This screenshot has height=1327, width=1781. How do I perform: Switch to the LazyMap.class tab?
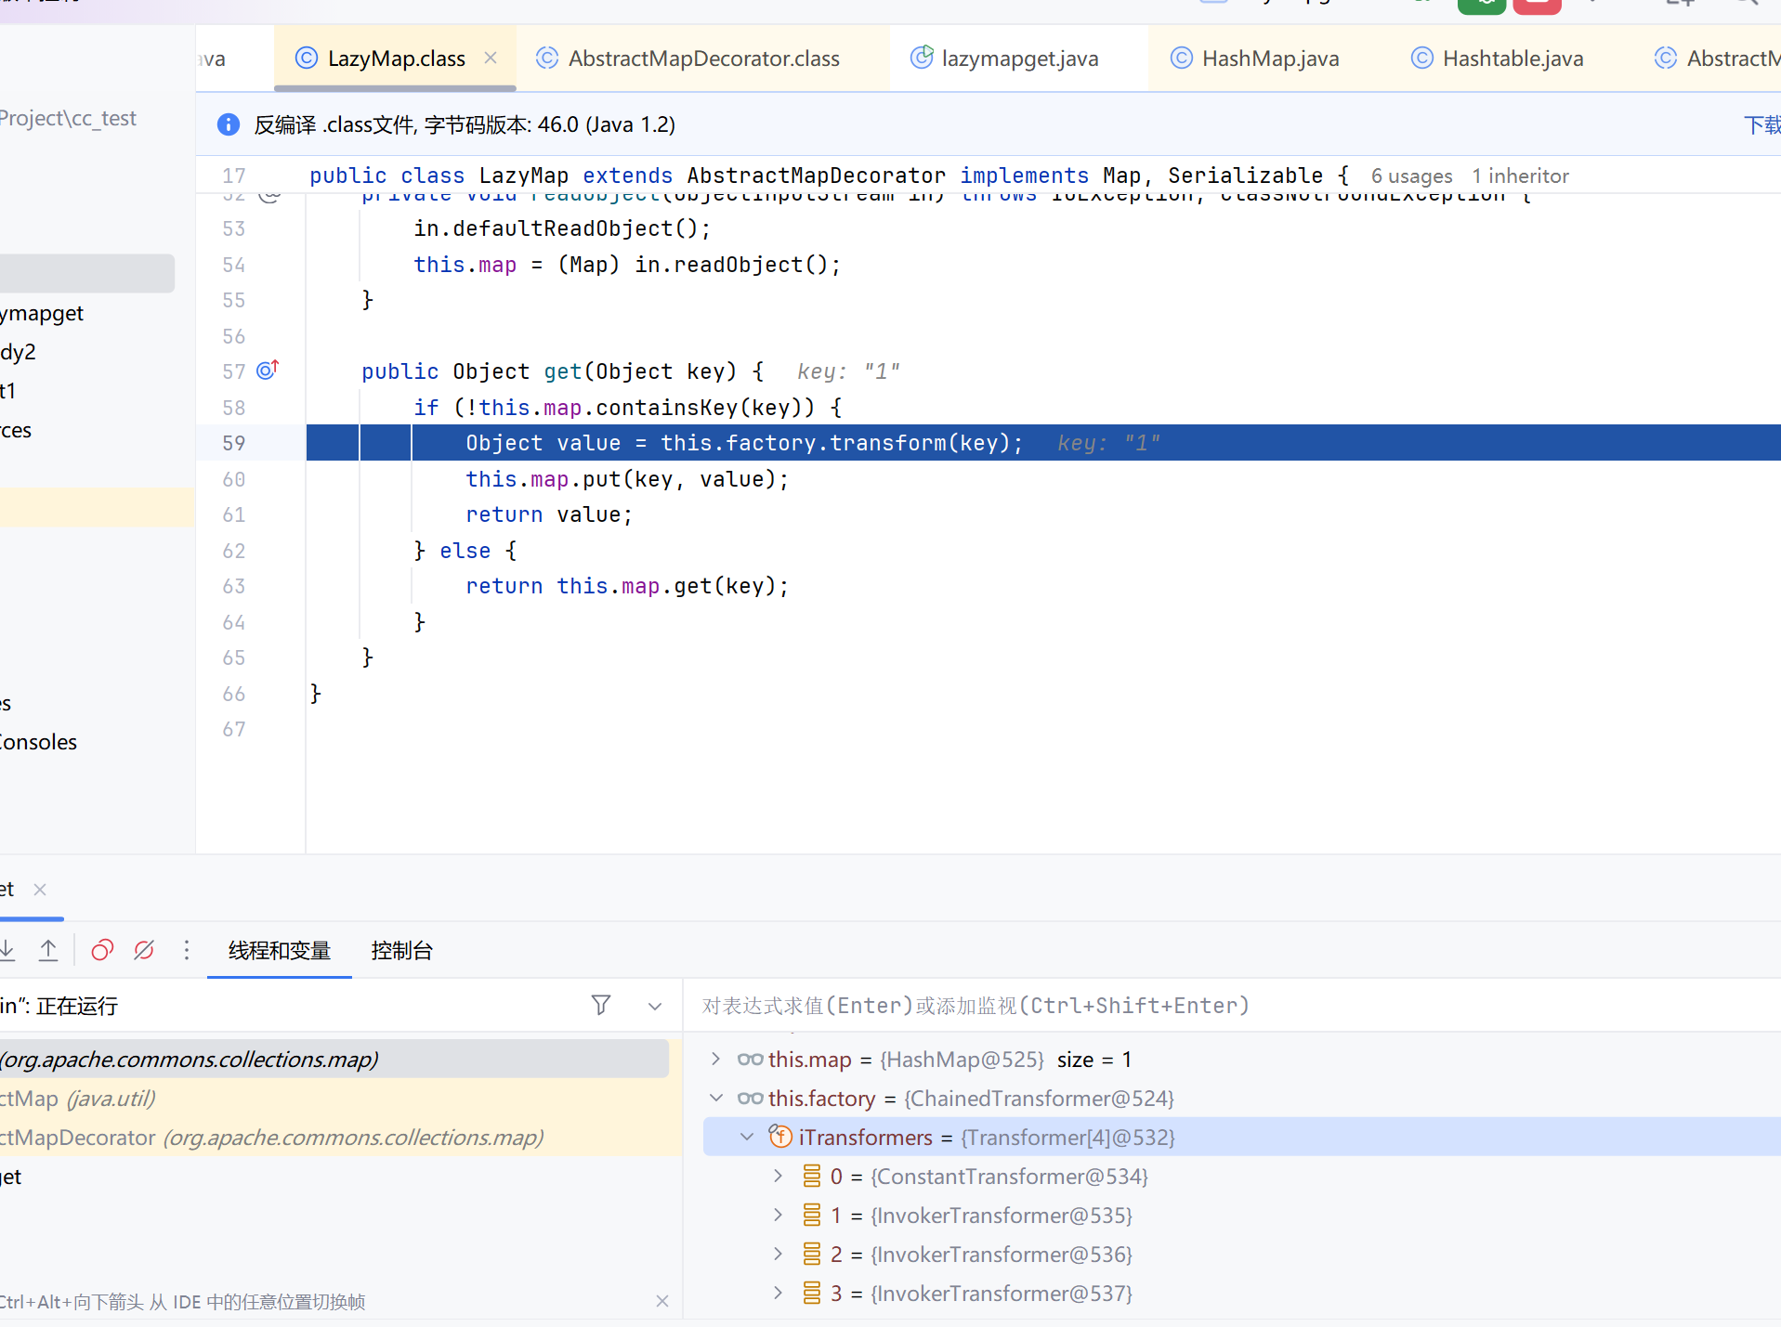[395, 59]
